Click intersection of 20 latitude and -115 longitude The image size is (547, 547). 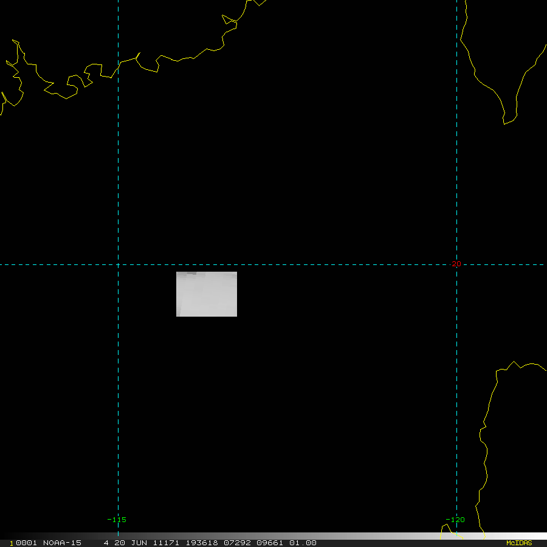[x=118, y=264]
